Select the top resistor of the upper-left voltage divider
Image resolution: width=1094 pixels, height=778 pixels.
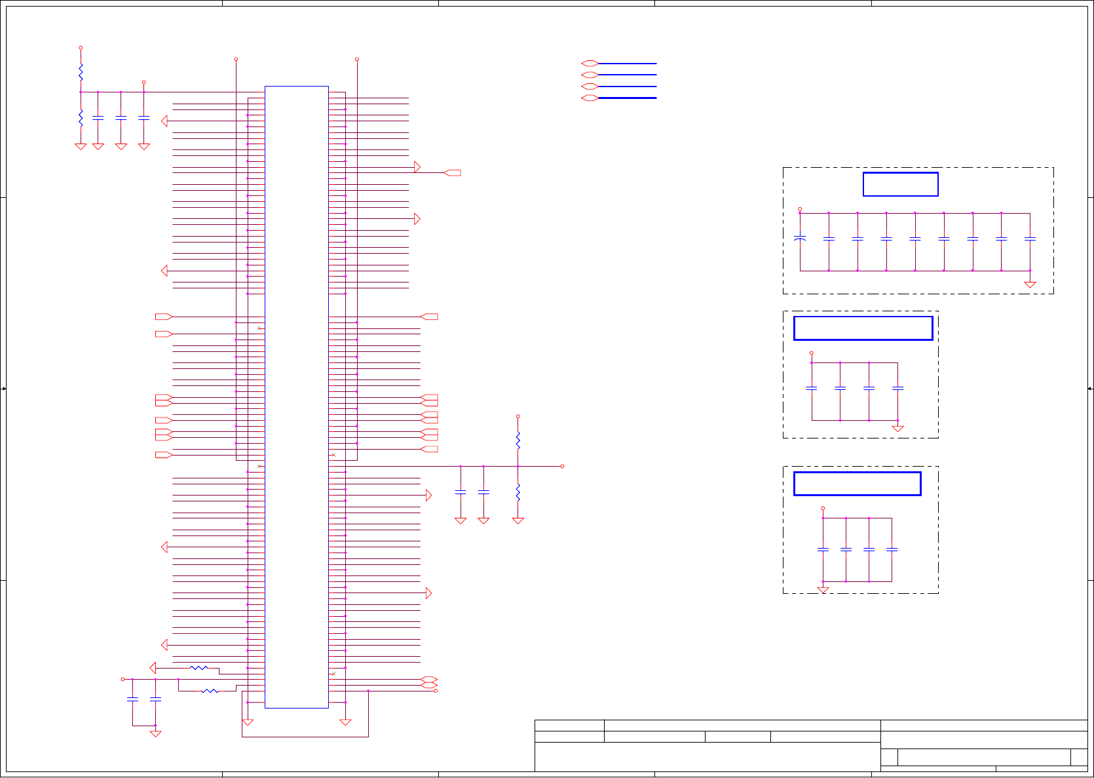81,71
